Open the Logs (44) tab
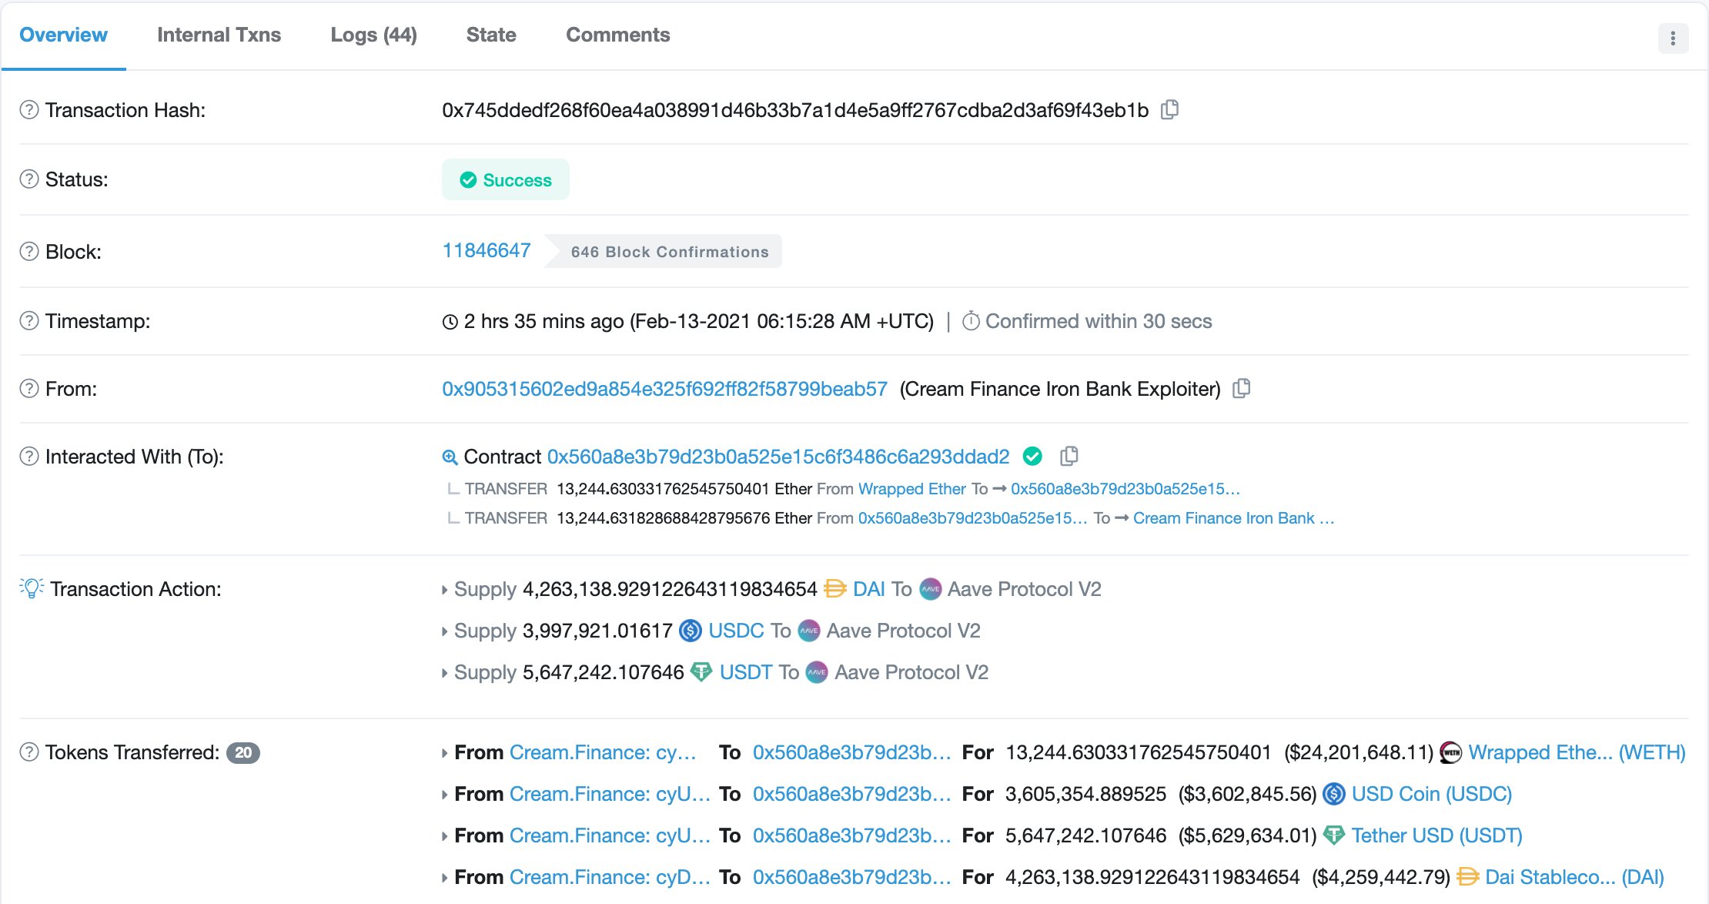This screenshot has height=904, width=1709. click(373, 35)
